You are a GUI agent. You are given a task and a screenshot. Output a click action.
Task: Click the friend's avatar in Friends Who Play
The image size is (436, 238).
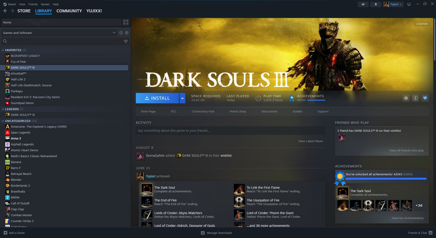[x=341, y=137]
